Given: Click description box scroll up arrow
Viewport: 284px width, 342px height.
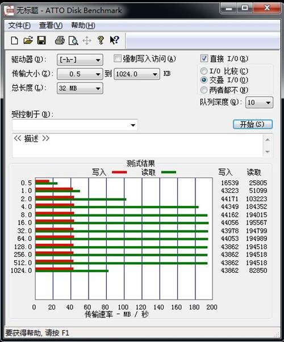Looking at the screenshot, I should click(268, 140).
